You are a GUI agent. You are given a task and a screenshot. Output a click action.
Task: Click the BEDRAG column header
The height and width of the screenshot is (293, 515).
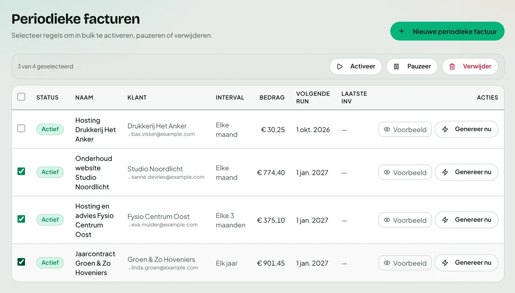pos(272,98)
